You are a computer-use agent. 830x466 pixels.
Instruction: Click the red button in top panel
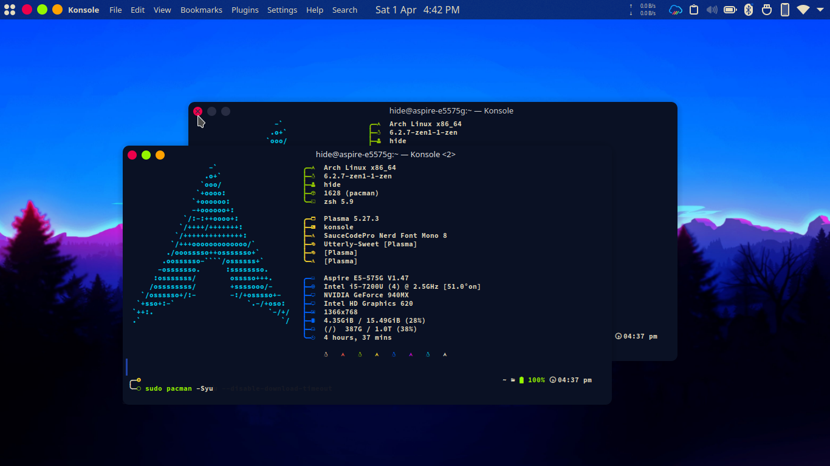[x=27, y=10]
